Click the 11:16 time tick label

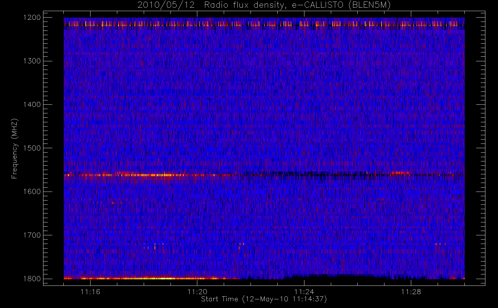pos(90,292)
